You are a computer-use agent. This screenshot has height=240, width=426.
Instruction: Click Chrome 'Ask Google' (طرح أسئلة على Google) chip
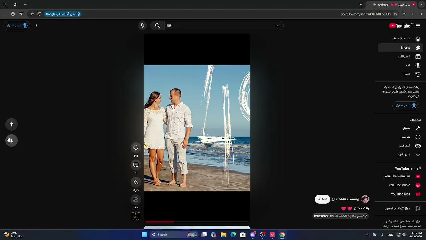click(63, 14)
